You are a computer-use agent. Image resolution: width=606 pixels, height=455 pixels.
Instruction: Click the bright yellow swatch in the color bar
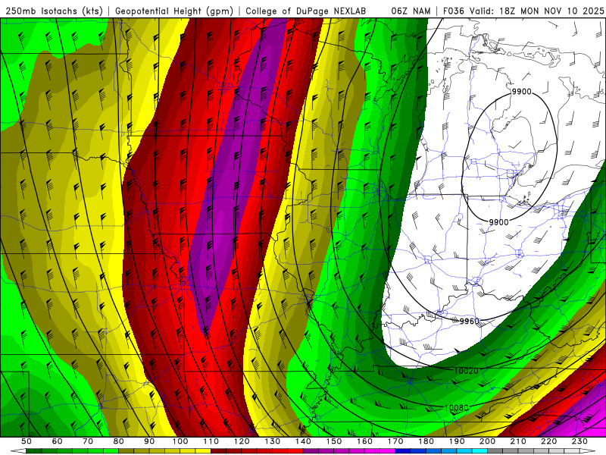203,451
